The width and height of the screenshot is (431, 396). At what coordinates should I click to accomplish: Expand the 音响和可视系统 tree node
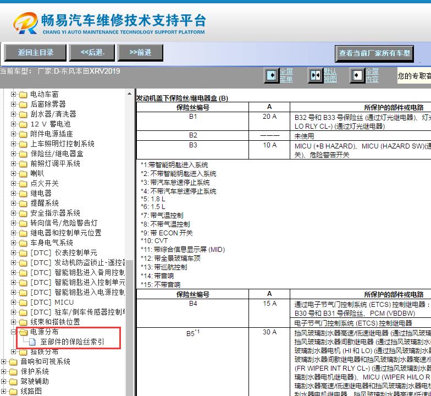click(x=3, y=362)
